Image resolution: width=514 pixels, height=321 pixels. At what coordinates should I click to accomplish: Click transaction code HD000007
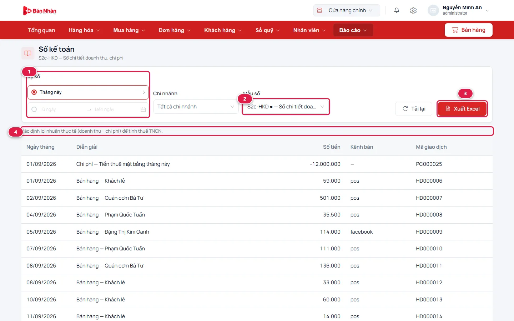coord(429,198)
